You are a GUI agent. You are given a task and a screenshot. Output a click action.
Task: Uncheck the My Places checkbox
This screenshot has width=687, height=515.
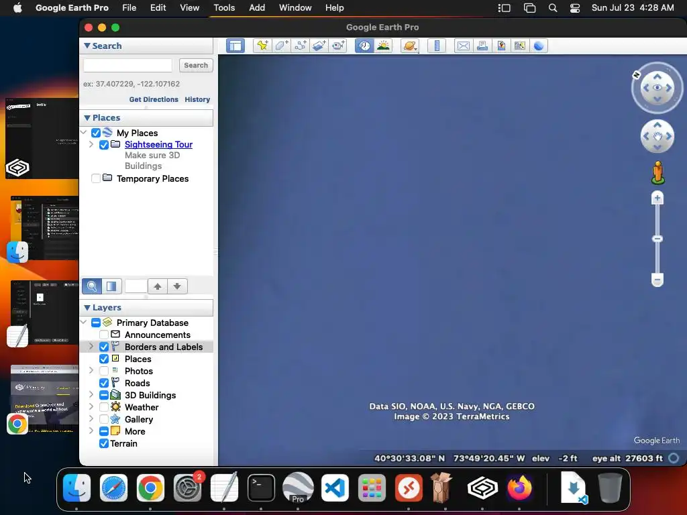click(96, 133)
